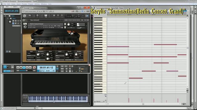Screen dimensions: 197x110
Task: Toggle the blue button right of transport time
Action: [58, 69]
